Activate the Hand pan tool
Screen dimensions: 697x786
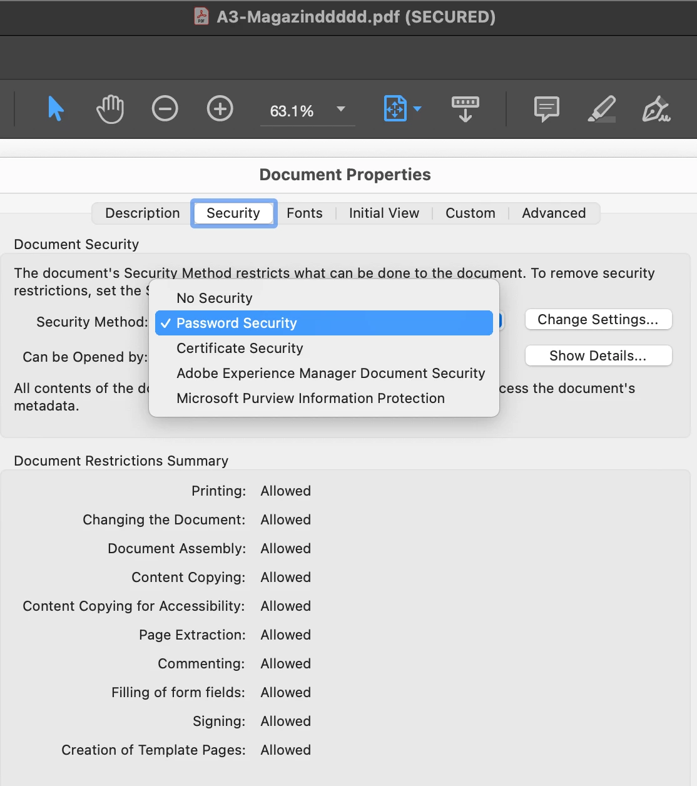coord(110,109)
